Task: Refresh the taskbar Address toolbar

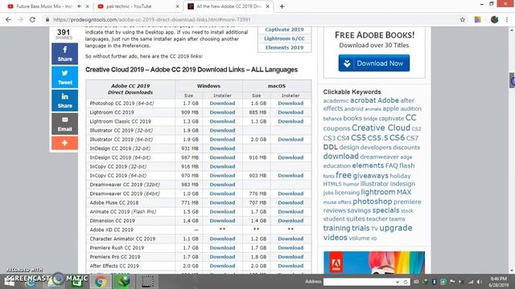Action: pyautogui.click(x=406, y=282)
